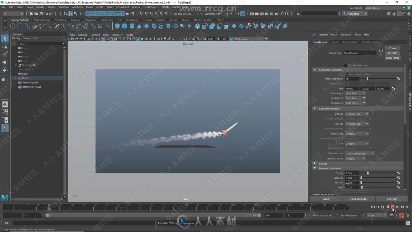Image resolution: width=412 pixels, height=232 pixels.
Task: Create NURBS sphere from the shelf
Action: click(x=117, y=26)
